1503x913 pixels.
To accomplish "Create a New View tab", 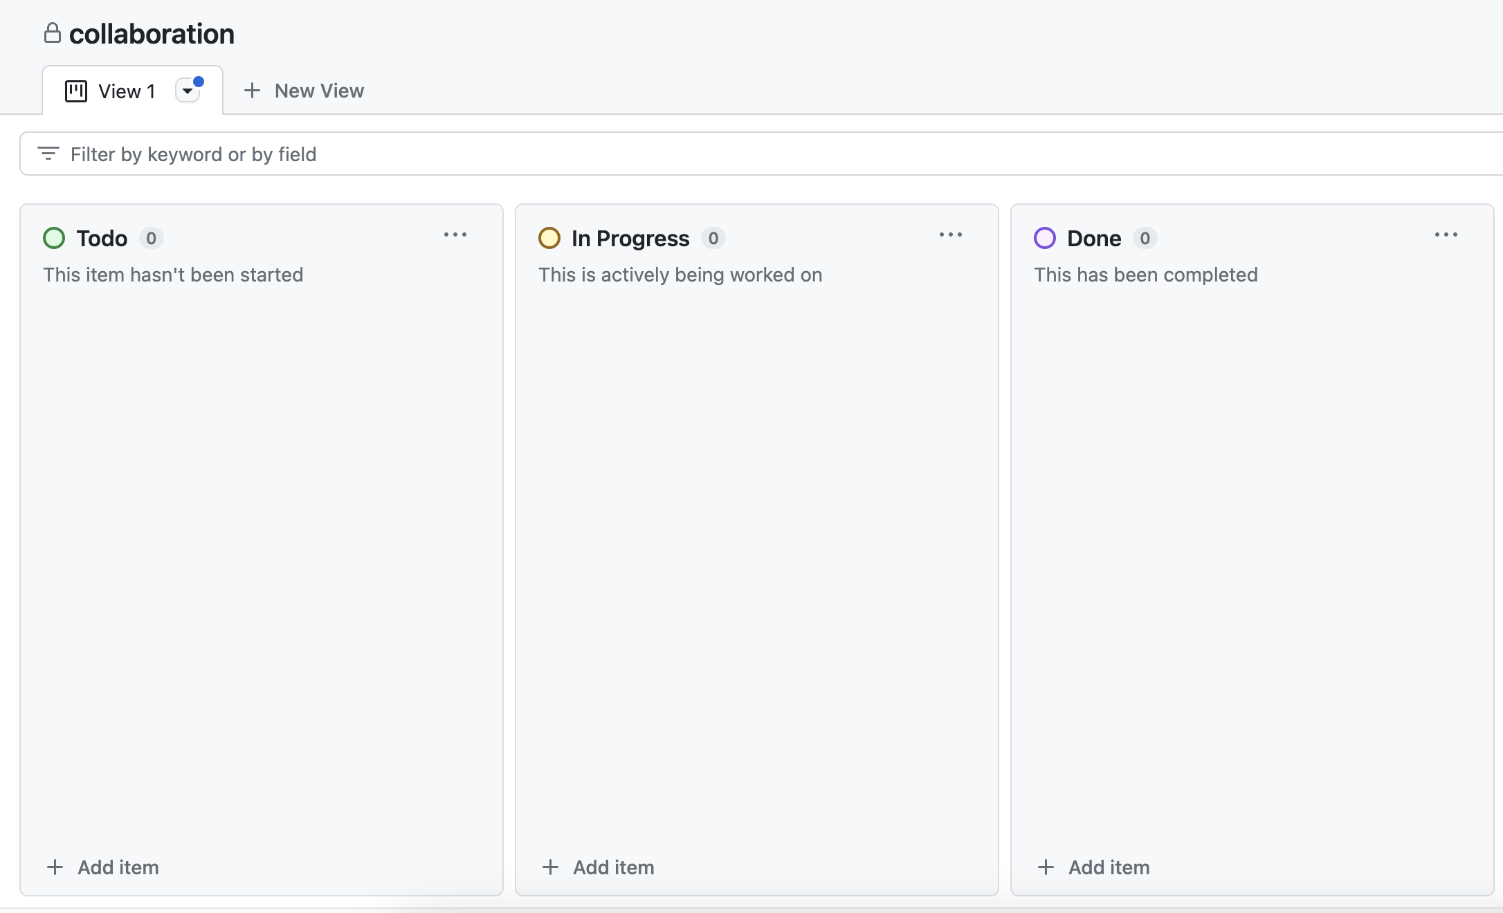I will [x=319, y=91].
